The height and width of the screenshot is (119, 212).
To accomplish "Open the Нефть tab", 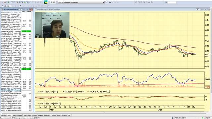I will pyautogui.click(x=59, y=115).
